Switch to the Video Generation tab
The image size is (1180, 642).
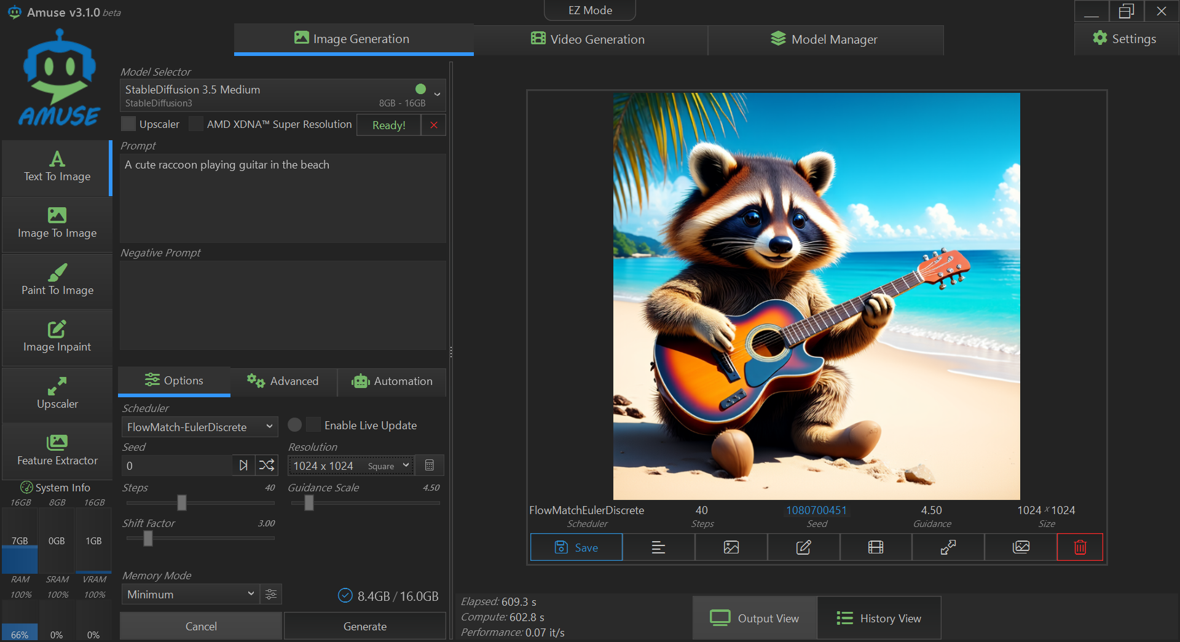point(590,39)
